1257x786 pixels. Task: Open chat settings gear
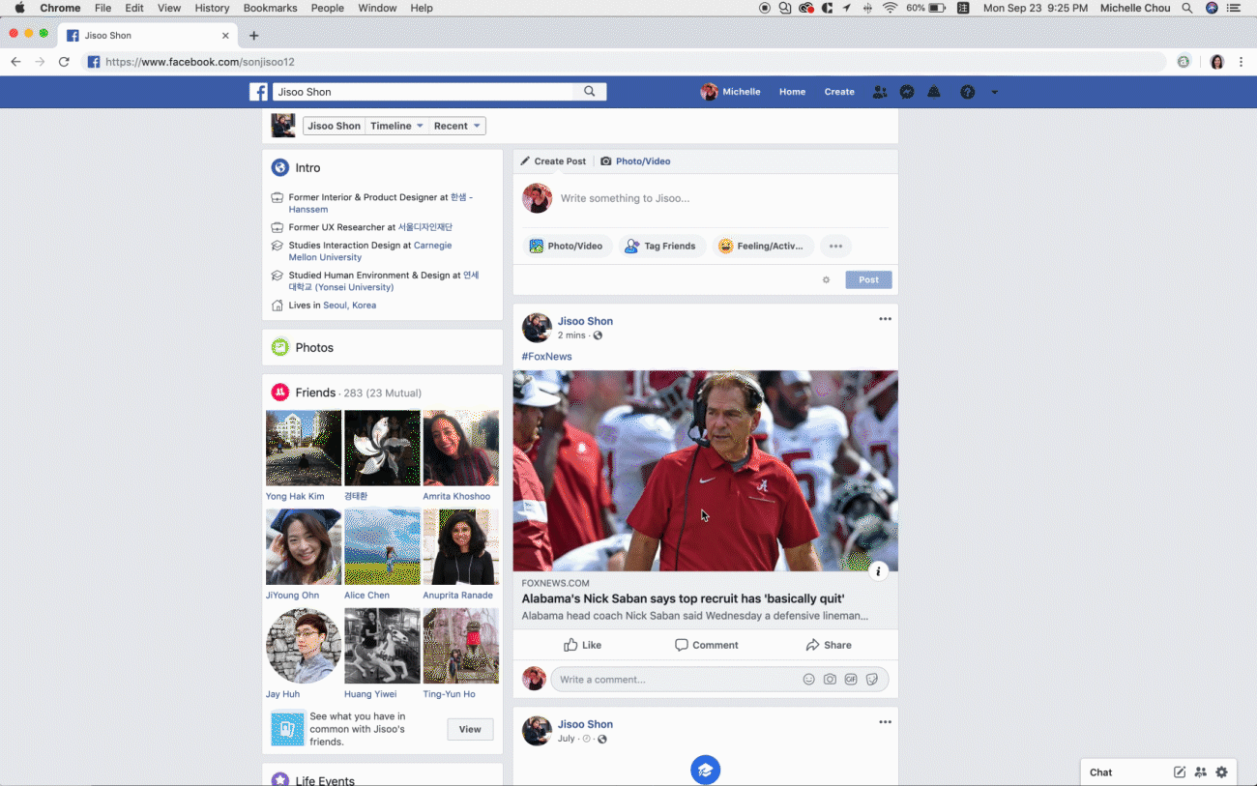(1222, 772)
